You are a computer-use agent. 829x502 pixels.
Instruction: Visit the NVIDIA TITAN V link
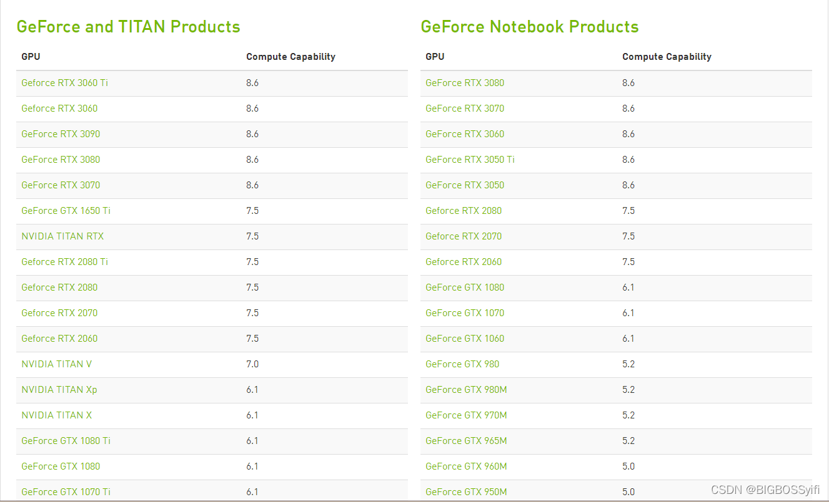(x=57, y=364)
